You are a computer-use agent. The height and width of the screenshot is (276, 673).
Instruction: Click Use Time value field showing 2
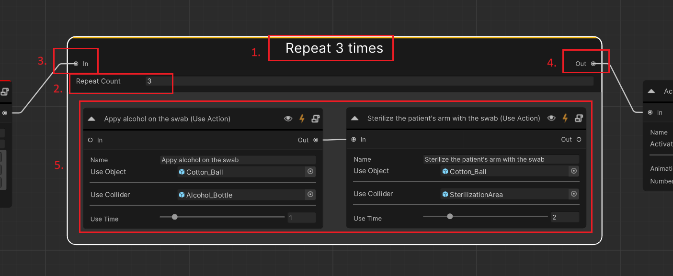pyautogui.click(x=565, y=217)
